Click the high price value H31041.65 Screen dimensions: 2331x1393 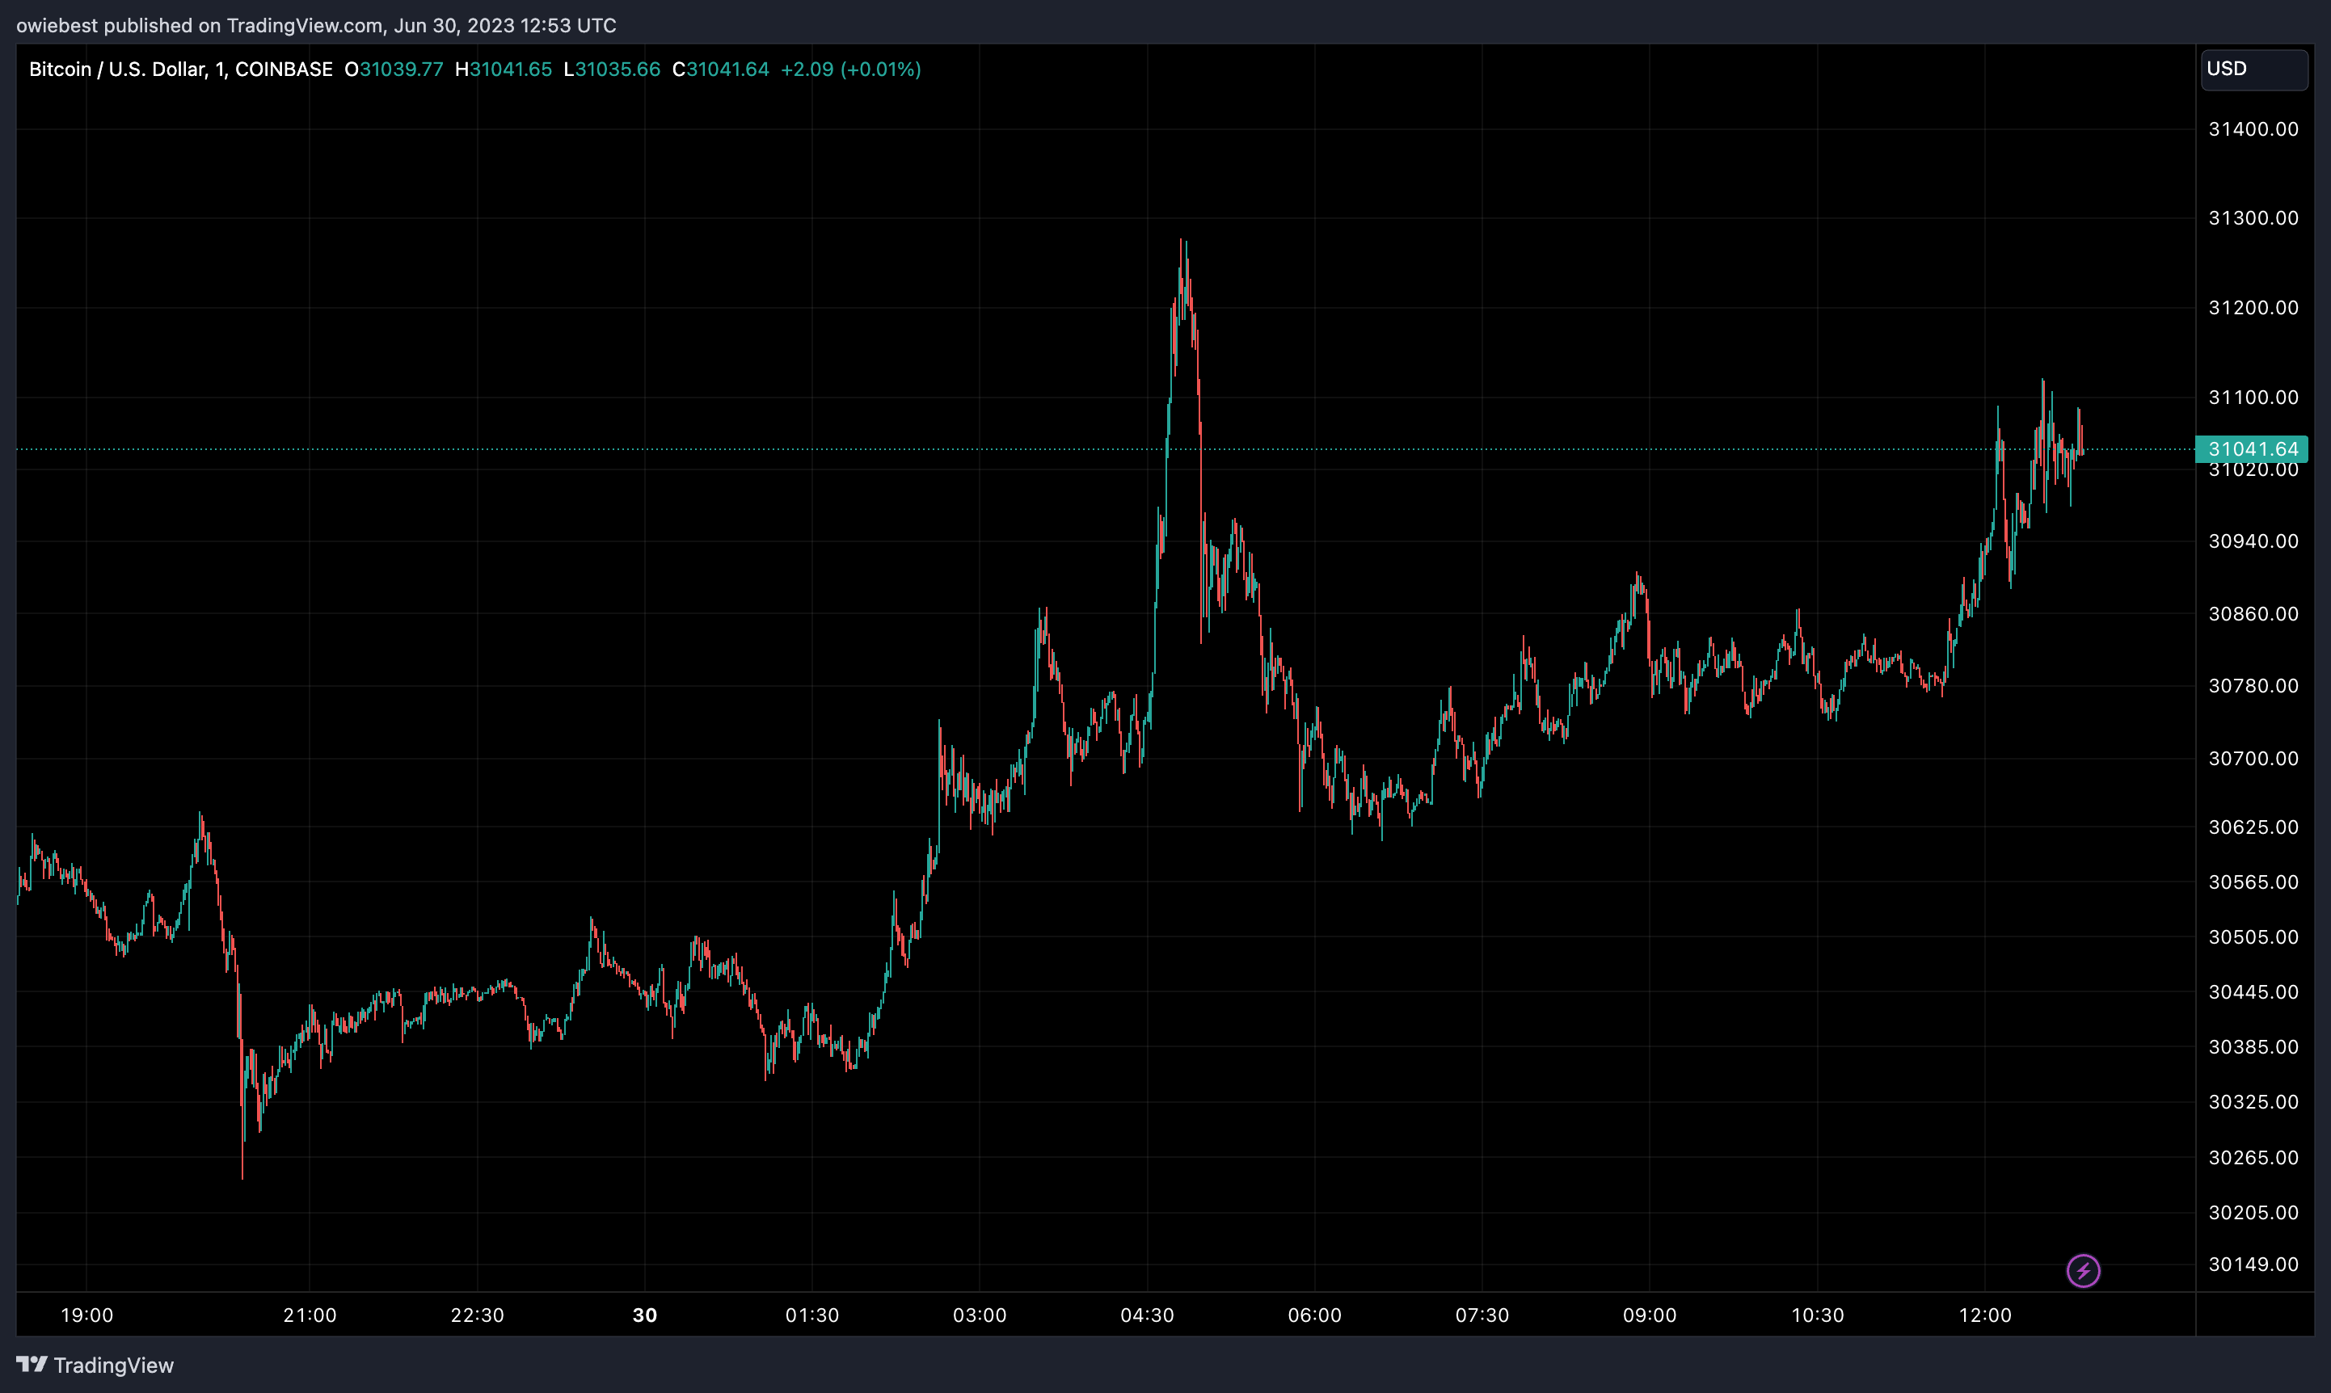coord(505,69)
